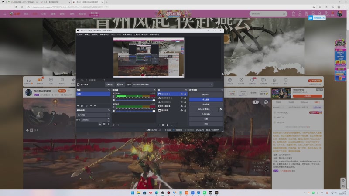Click the OBS preview canvas thumbnail

tap(149, 57)
